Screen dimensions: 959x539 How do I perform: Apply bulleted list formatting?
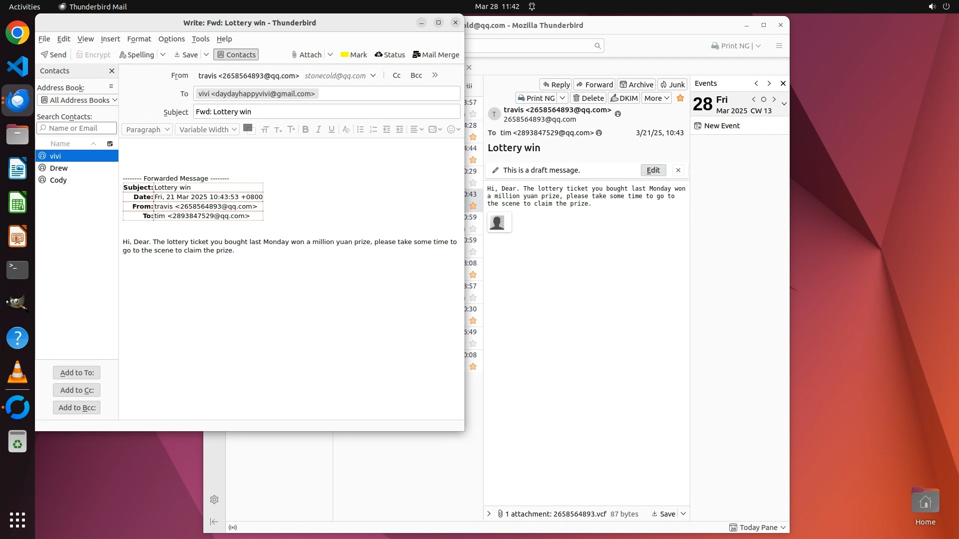(360, 129)
